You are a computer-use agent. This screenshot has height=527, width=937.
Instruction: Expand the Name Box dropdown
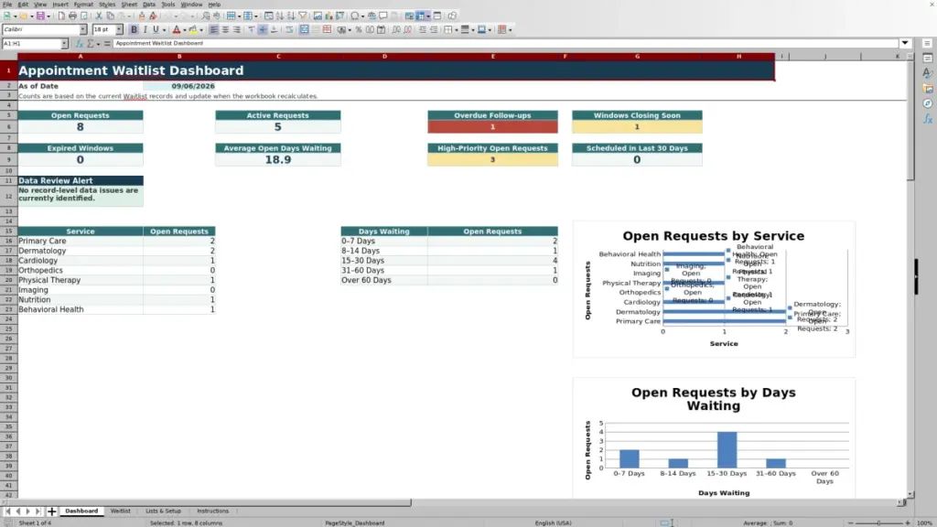pos(64,44)
